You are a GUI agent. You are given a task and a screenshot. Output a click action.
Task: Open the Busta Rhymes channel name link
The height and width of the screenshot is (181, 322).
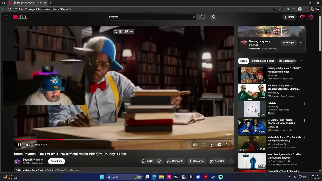pyautogui.click(x=31, y=160)
